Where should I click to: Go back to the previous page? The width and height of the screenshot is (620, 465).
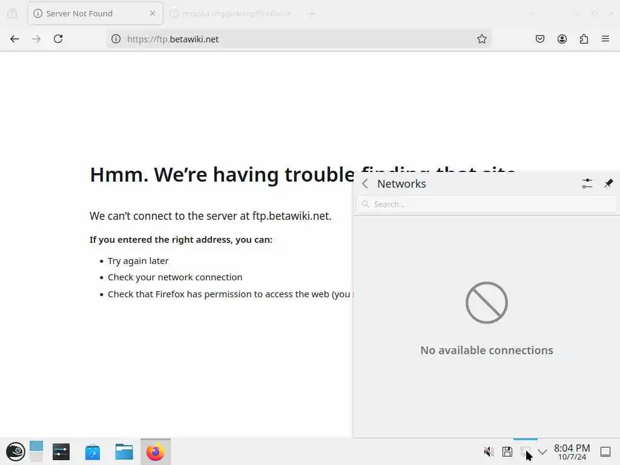(15, 39)
